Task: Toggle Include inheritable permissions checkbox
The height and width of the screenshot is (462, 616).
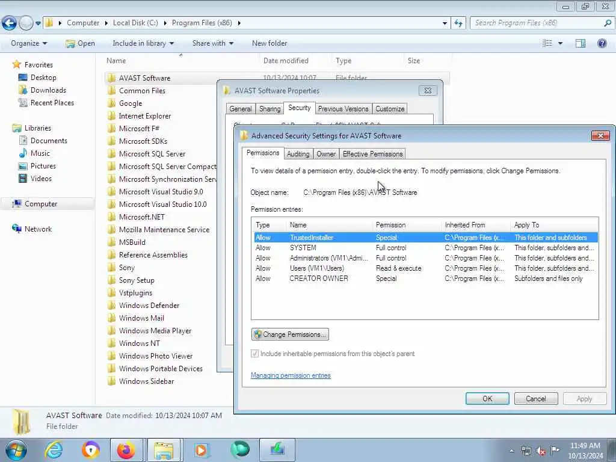Action: (254, 354)
